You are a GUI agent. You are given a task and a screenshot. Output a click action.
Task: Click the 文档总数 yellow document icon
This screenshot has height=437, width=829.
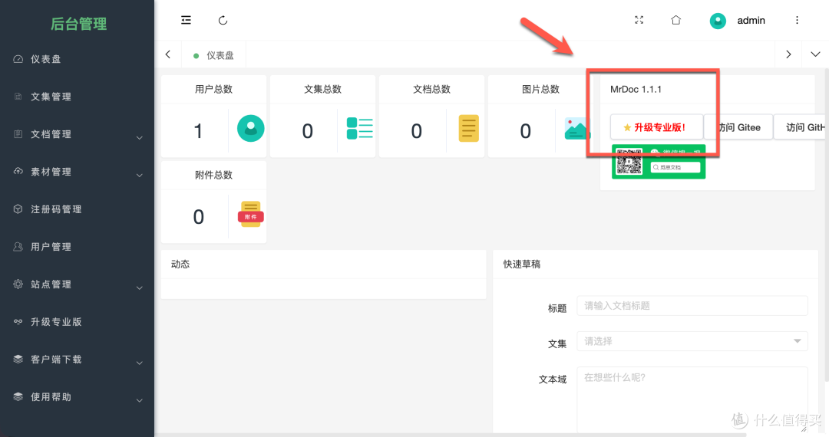[x=468, y=128]
